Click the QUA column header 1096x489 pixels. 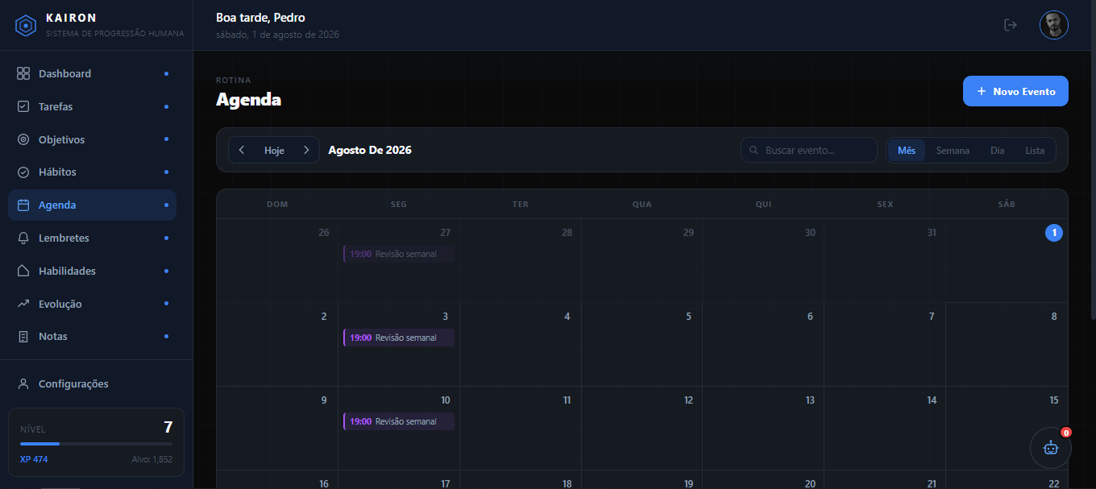pyautogui.click(x=641, y=204)
